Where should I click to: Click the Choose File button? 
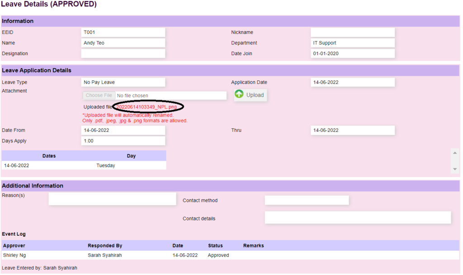99,95
